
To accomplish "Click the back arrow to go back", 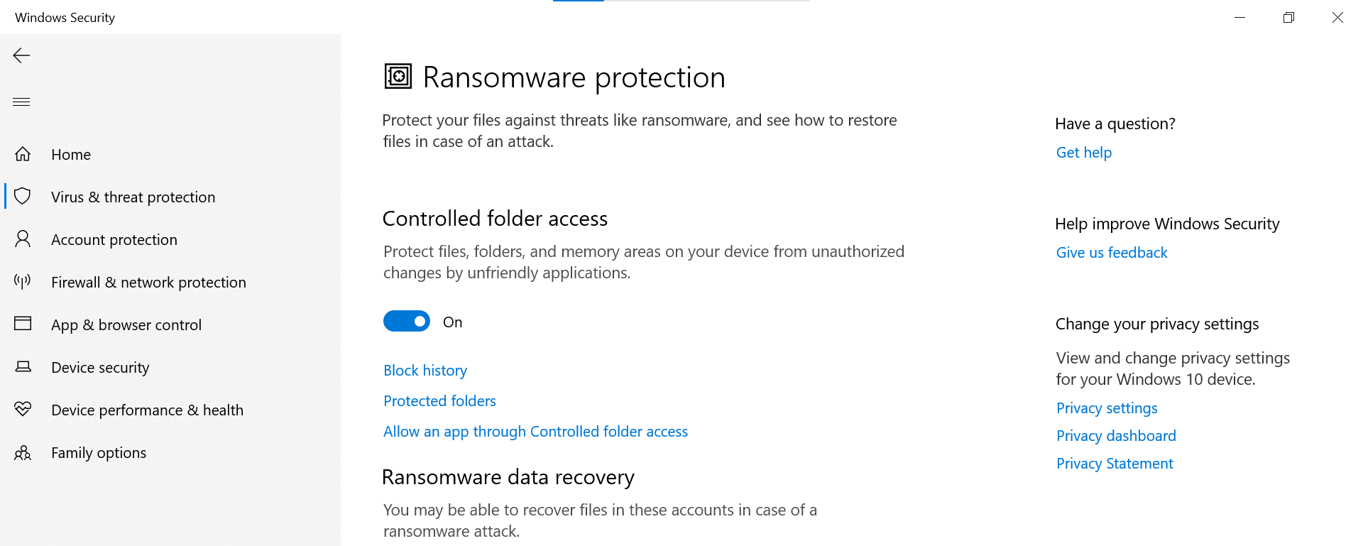I will pyautogui.click(x=21, y=55).
